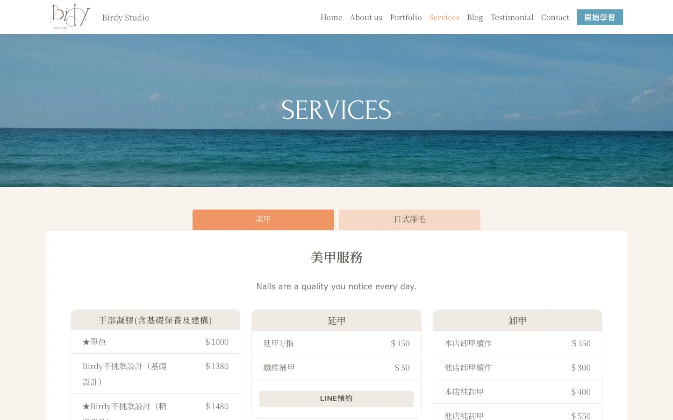673x420 pixels.
Task: Click the $ 550 price
Action: [581, 415]
